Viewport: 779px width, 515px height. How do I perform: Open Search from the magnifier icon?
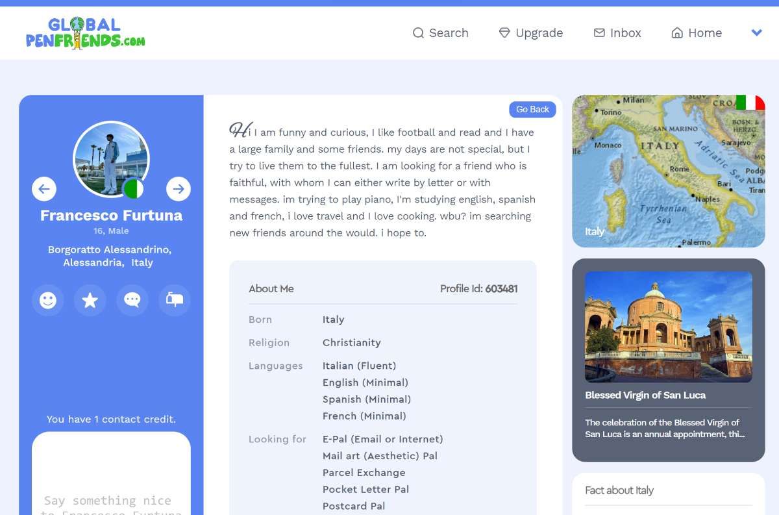pos(418,32)
